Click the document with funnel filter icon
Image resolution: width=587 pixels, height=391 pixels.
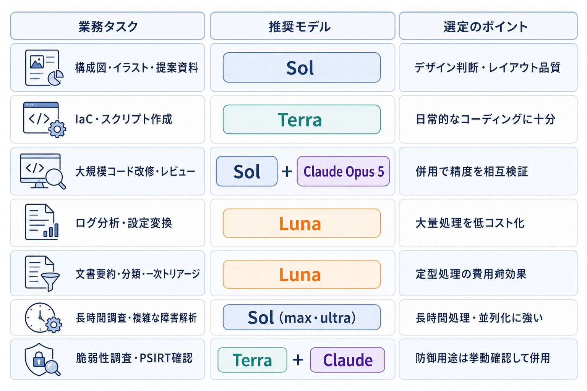[42, 273]
